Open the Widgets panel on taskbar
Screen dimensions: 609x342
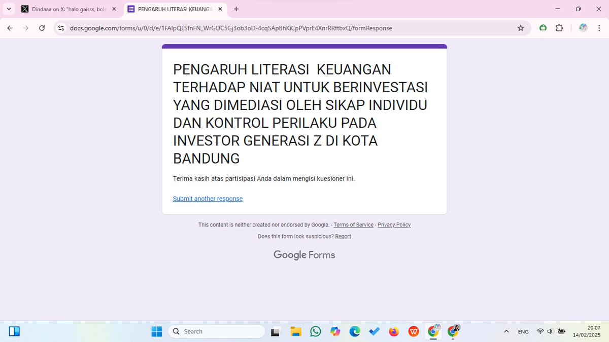14,331
